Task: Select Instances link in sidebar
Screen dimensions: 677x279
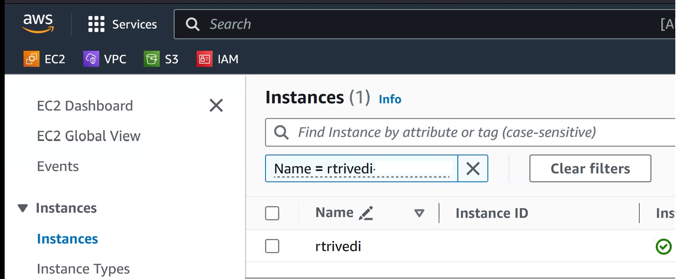Action: 67,239
